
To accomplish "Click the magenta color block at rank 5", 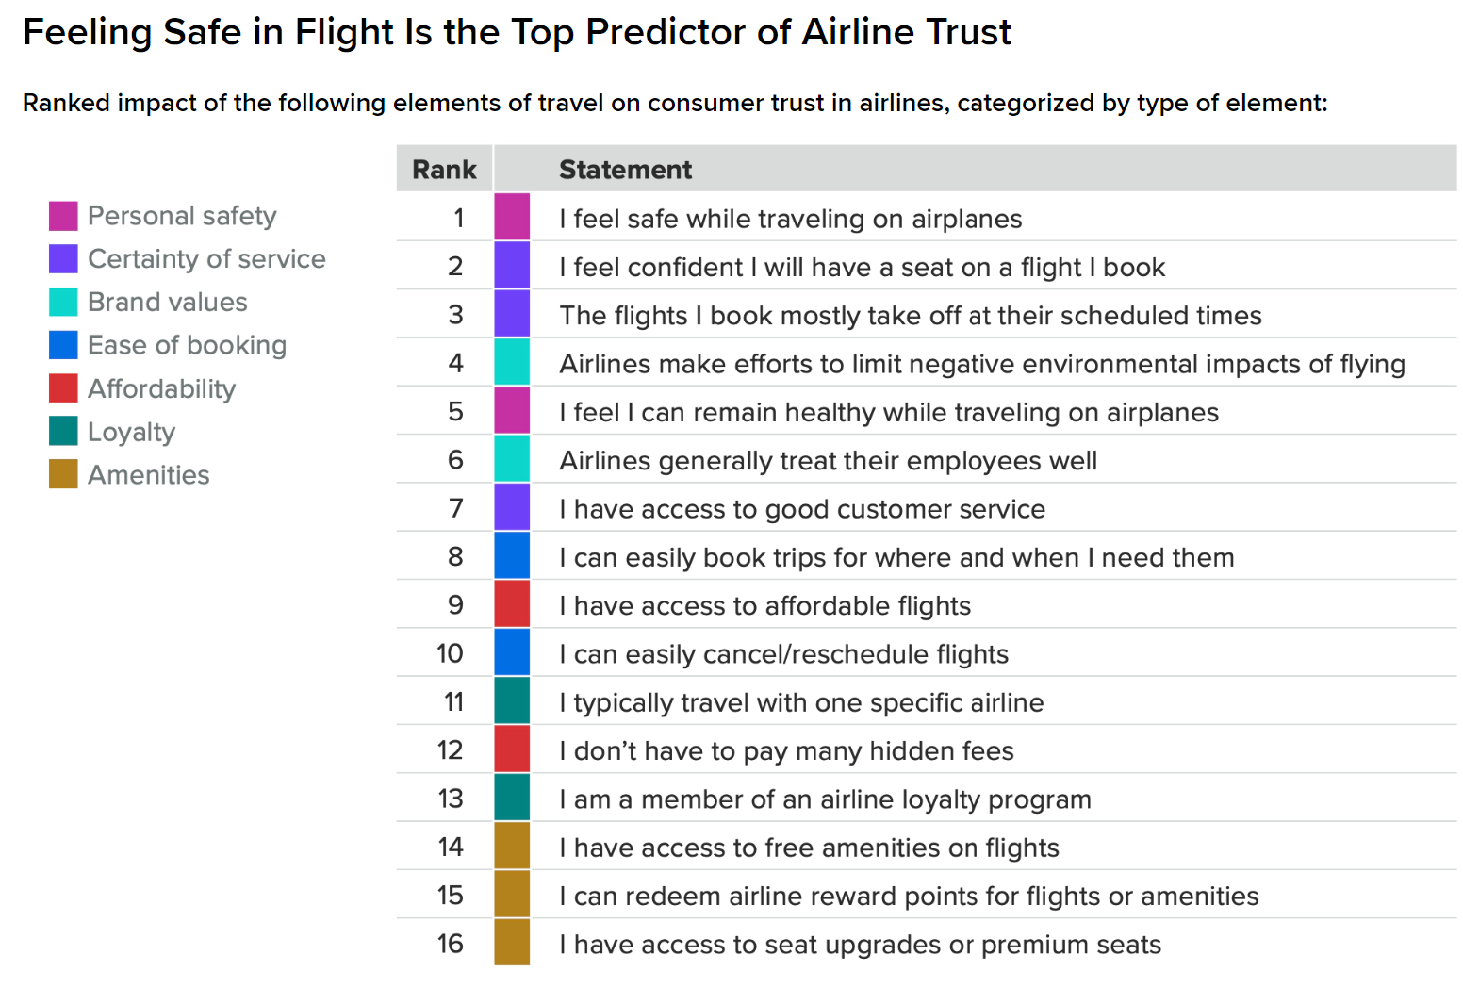I will point(512,412).
